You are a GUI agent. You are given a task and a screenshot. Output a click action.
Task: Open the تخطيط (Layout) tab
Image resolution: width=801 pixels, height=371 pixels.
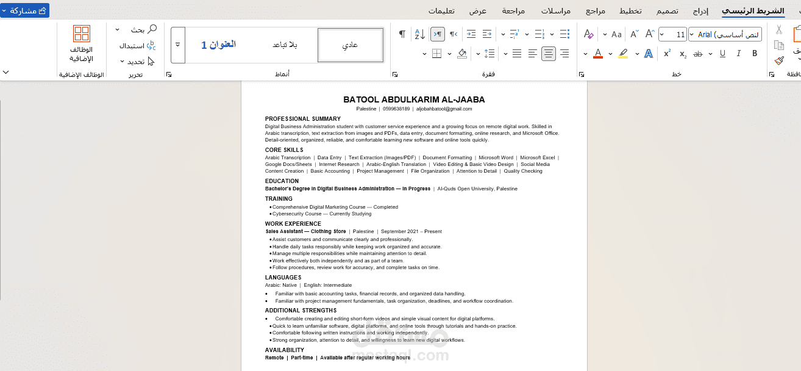pos(630,11)
